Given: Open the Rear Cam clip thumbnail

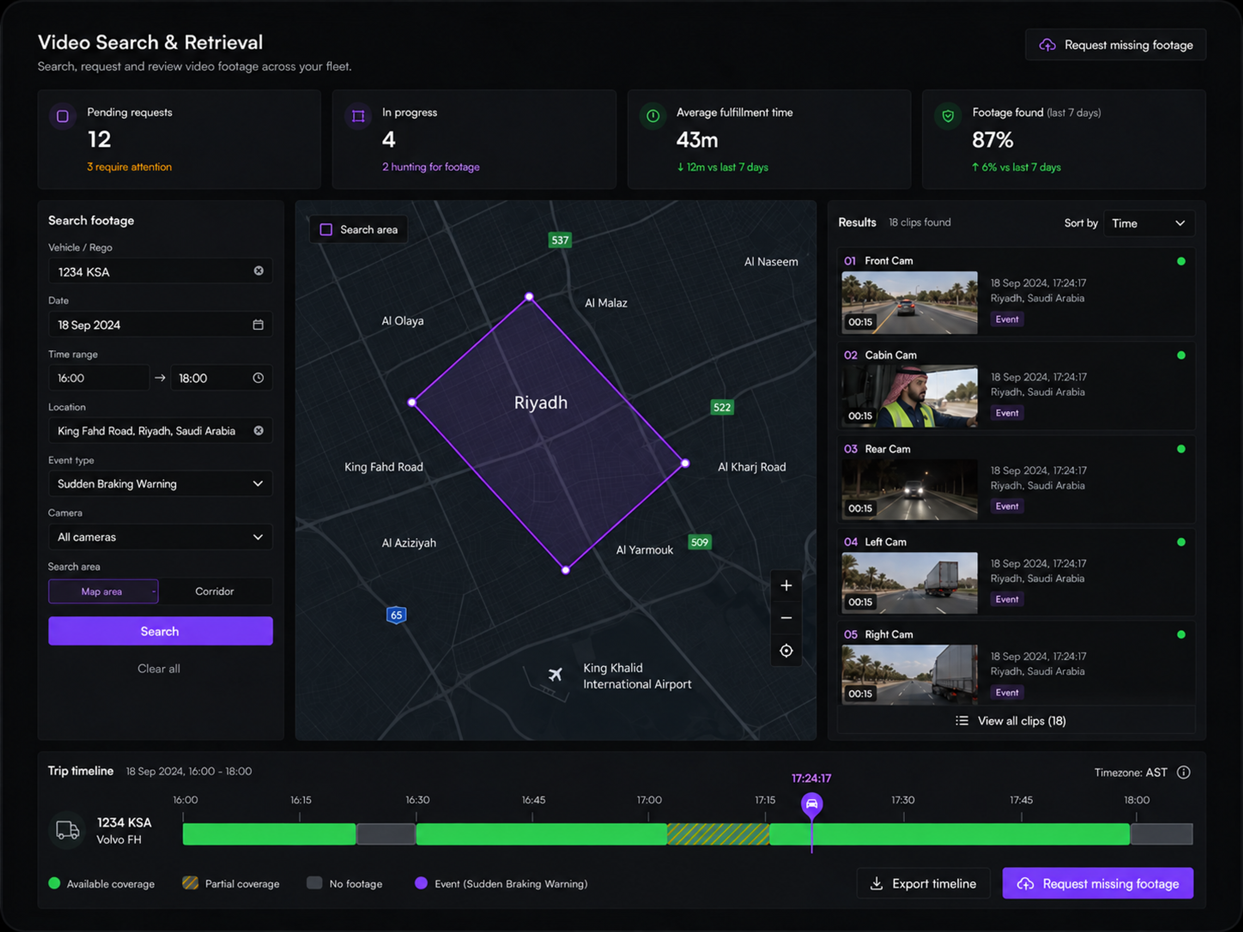Looking at the screenshot, I should pyautogui.click(x=910, y=489).
